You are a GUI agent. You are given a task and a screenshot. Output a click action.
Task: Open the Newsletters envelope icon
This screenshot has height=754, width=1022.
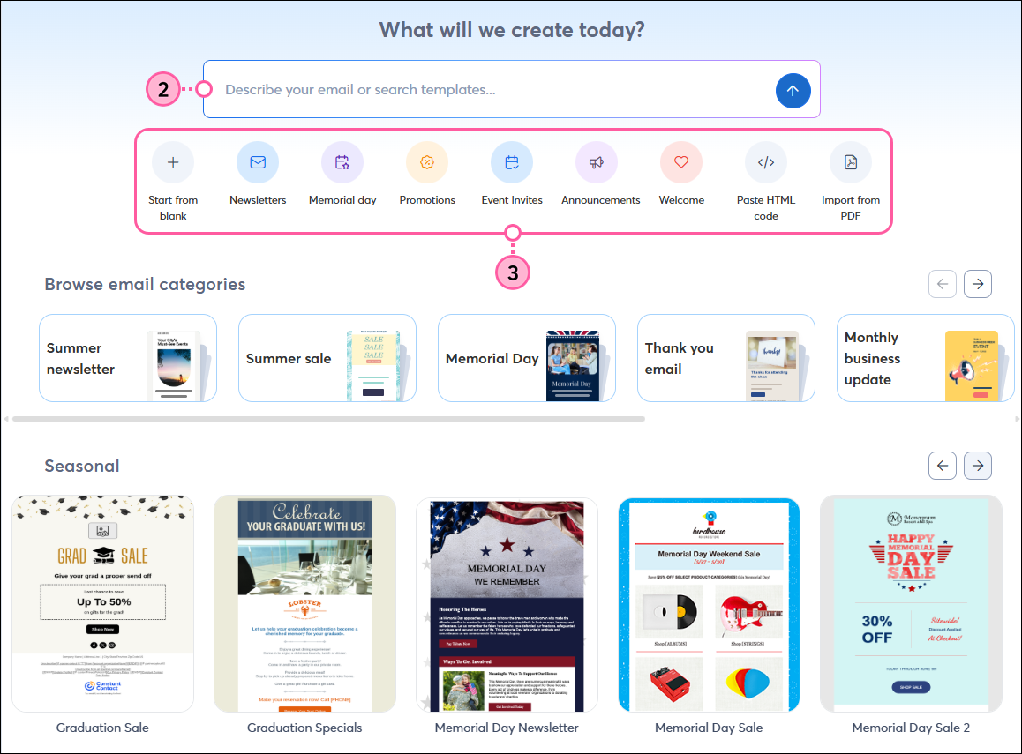258,162
